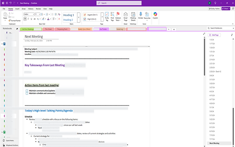Show more section tabs dropdown
This screenshot has width=235, height=147.
click(x=168, y=29)
